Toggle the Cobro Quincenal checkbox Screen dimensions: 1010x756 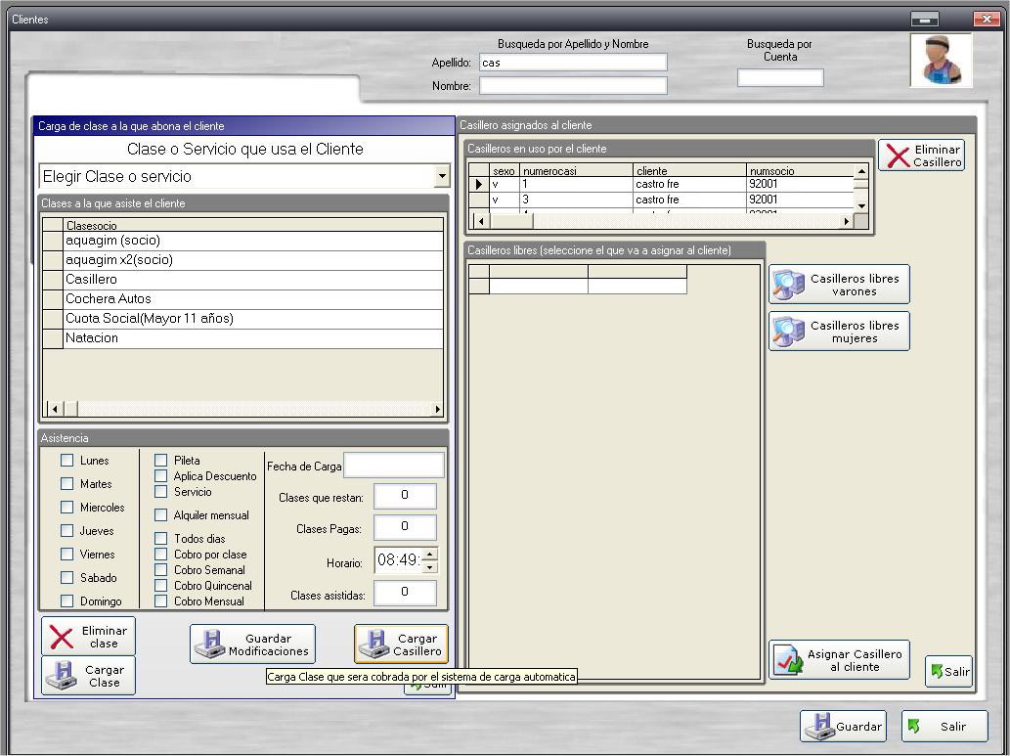tap(161, 585)
